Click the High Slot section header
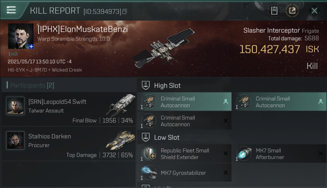327x188 pixels. tap(167, 85)
